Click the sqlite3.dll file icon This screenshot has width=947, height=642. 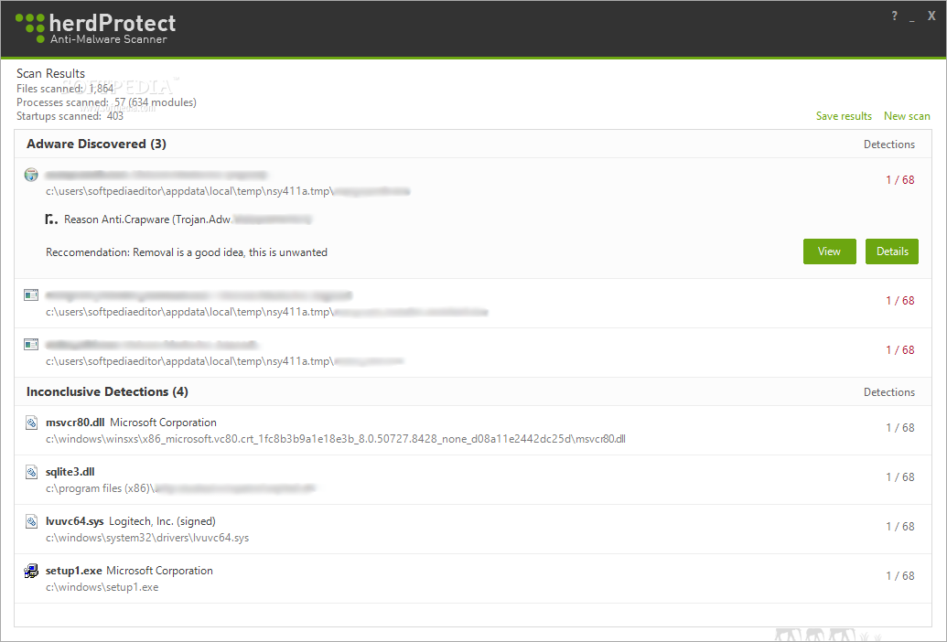point(32,472)
